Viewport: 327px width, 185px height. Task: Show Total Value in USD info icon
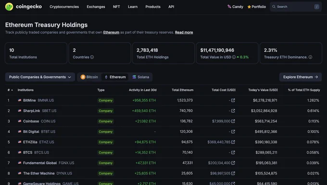[x=234, y=57]
